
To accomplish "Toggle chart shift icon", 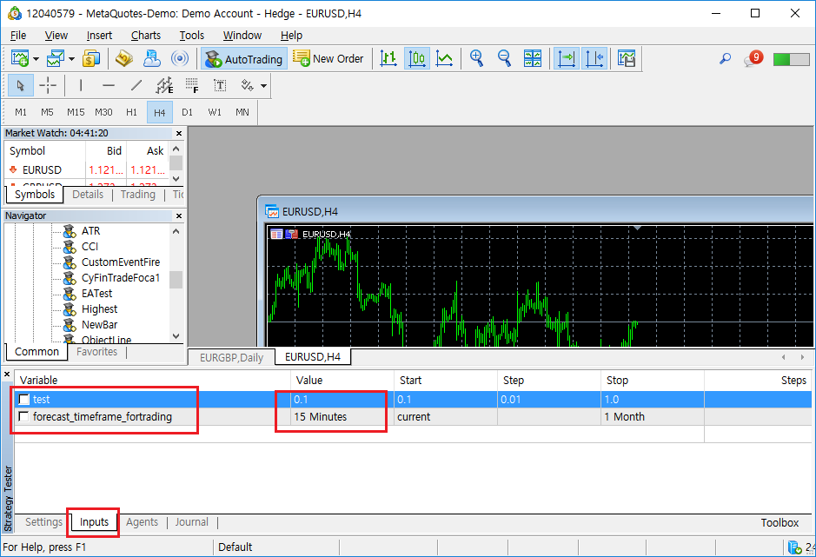I will [594, 59].
